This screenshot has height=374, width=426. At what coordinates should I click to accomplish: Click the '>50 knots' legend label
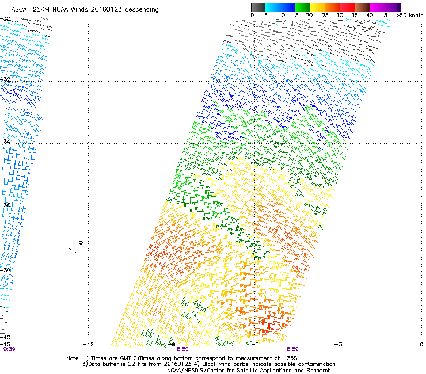[x=409, y=16]
